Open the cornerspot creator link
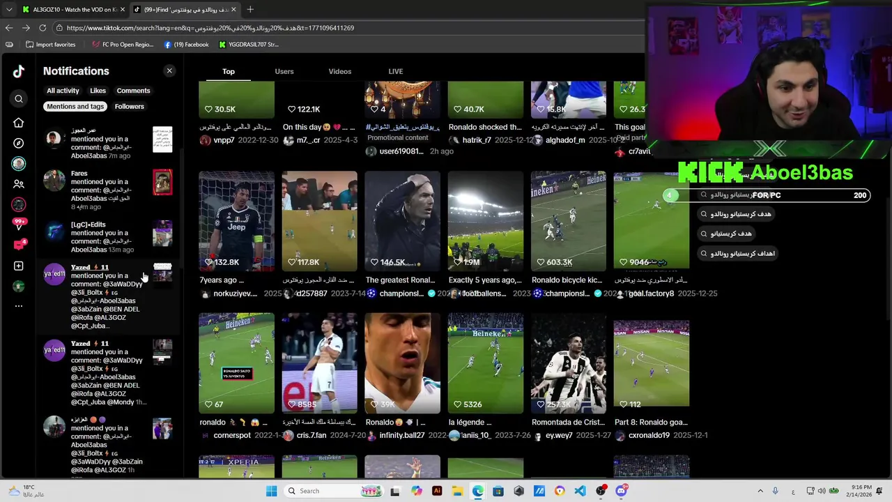Screen dimensions: 892x502 click(x=232, y=435)
